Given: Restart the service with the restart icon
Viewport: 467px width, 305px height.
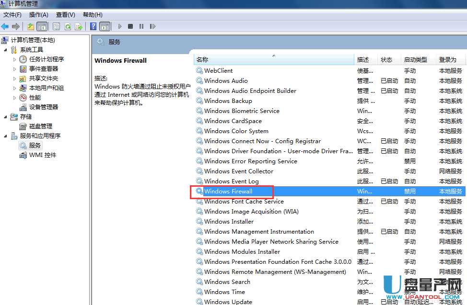Looking at the screenshot, I should pos(152,26).
